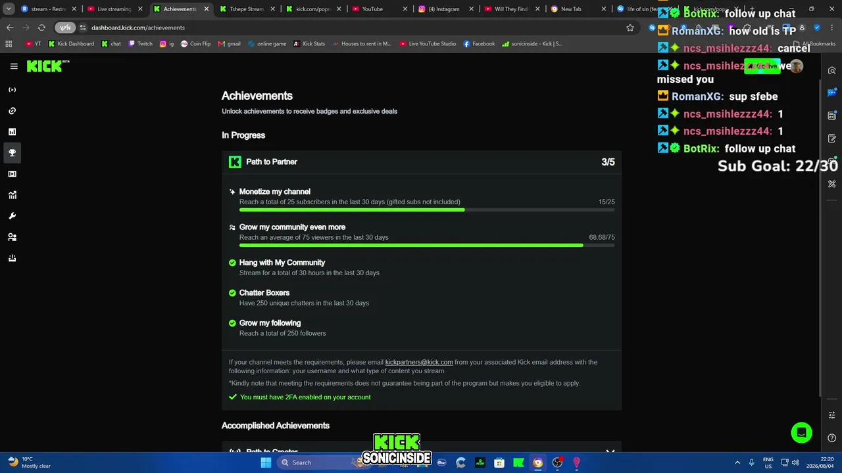
Task: Open the user management icon in sidebar
Action: pos(12,237)
